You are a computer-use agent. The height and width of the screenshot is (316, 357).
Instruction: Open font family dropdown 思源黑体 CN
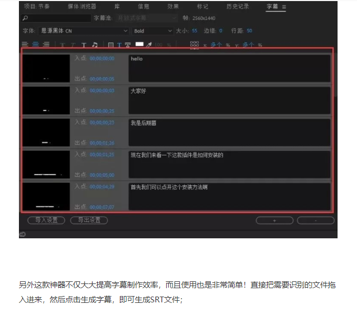[x=84, y=31]
